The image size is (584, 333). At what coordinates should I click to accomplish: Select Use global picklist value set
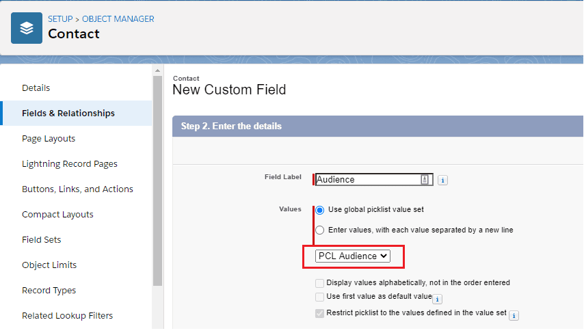[x=320, y=210]
